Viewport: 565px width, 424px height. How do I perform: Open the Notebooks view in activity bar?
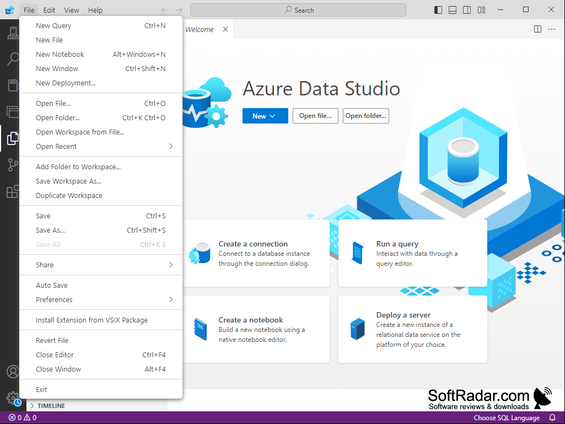pyautogui.click(x=13, y=85)
